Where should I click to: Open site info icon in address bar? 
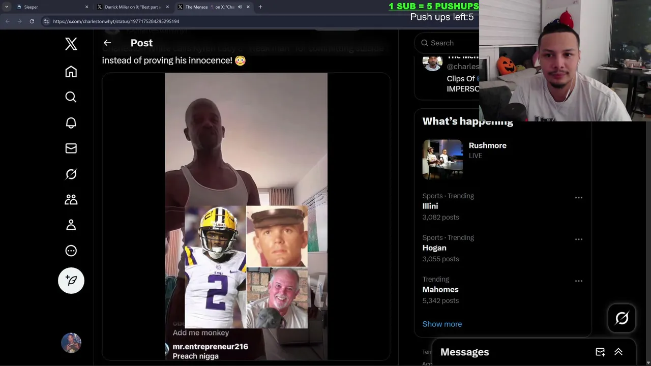pyautogui.click(x=46, y=21)
